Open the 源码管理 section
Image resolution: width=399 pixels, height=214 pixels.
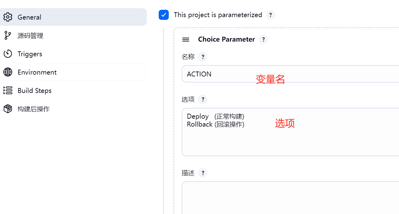click(x=31, y=35)
